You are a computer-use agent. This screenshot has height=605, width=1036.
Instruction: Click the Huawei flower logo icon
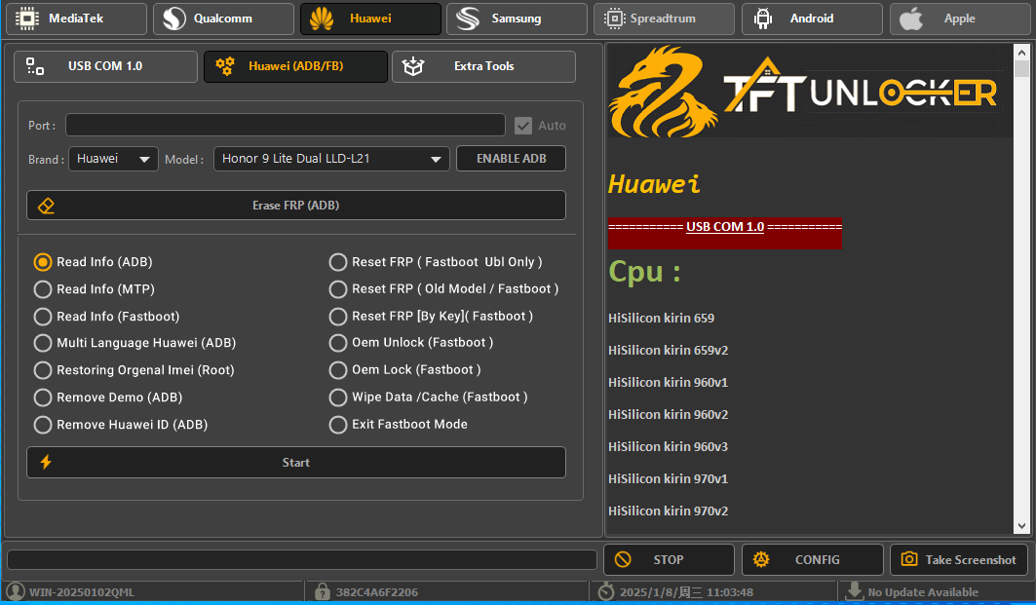click(x=322, y=19)
